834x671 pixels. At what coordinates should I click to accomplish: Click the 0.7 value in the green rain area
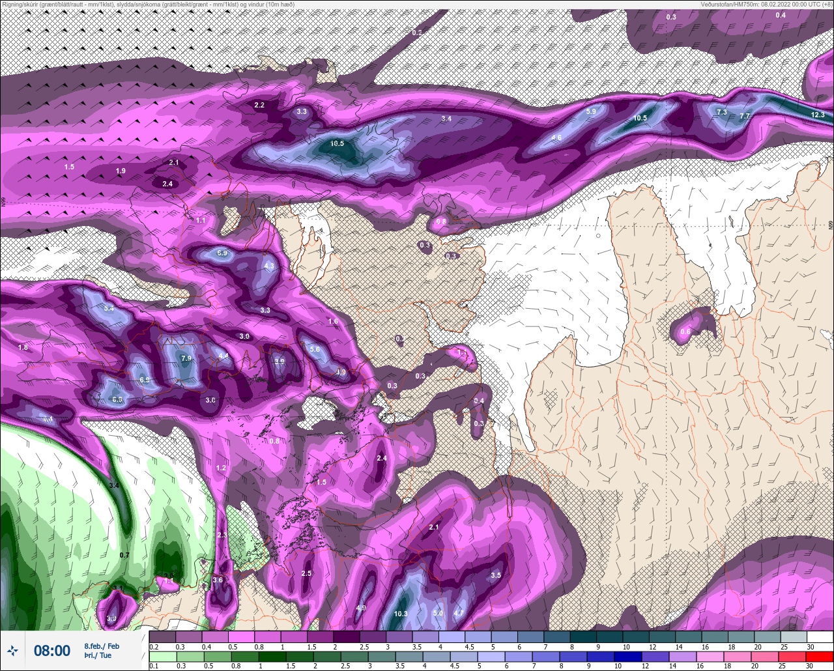[x=125, y=555]
